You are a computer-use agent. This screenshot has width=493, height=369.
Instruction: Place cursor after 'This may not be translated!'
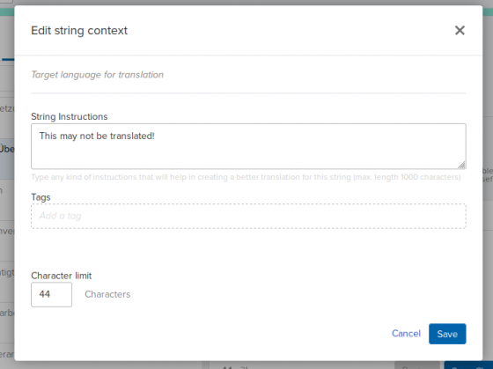point(155,136)
